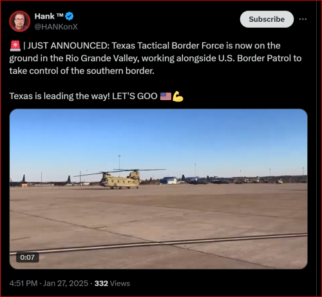Subscribe to Hank's account
The image size is (322, 297).
[267, 19]
